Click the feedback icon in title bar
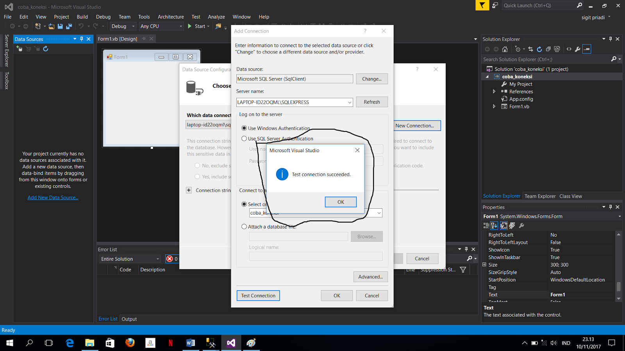 coord(495,5)
